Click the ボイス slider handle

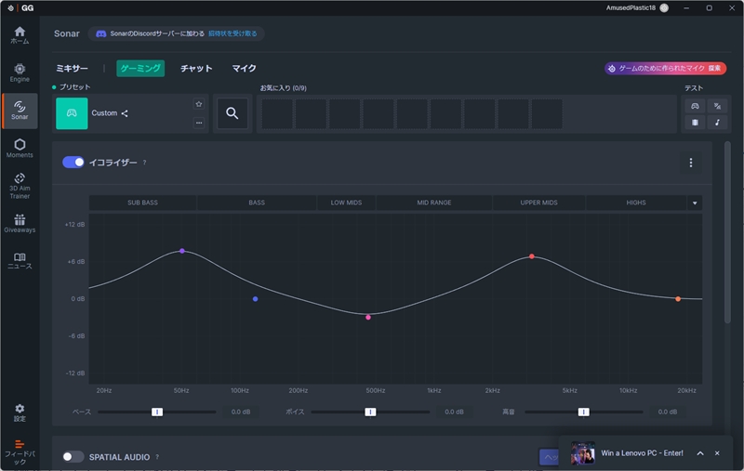click(x=370, y=412)
